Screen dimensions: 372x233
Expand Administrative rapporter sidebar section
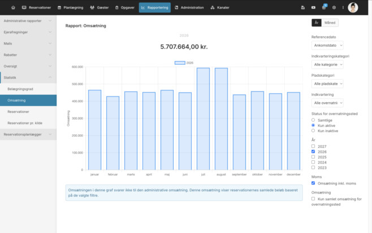coord(28,21)
